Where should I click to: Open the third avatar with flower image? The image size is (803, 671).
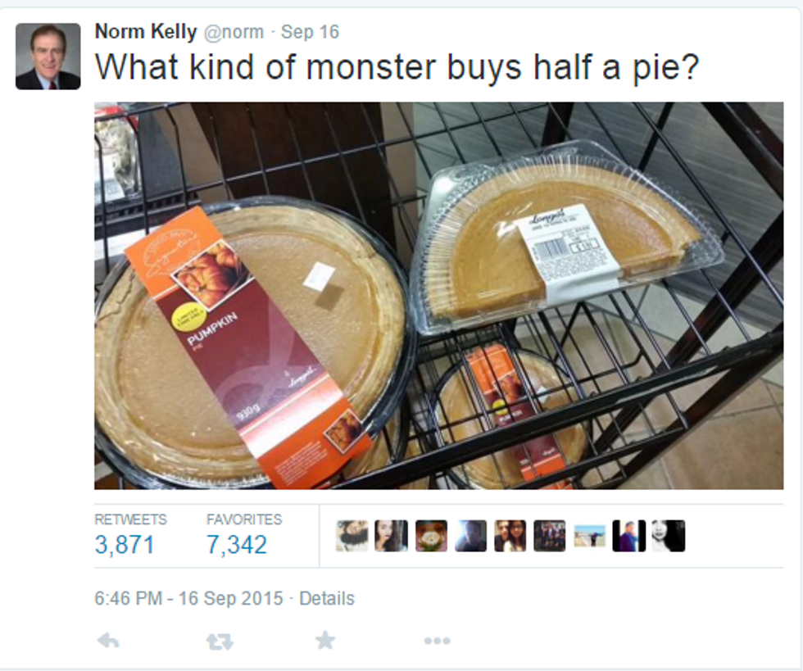(431, 536)
